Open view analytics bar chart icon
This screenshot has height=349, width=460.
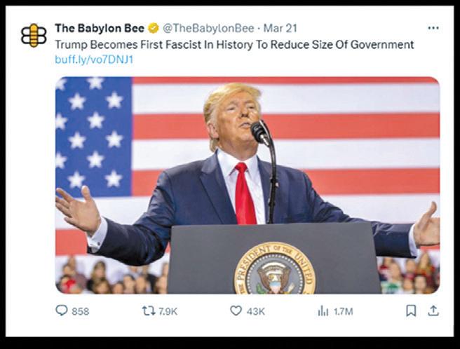click(323, 311)
